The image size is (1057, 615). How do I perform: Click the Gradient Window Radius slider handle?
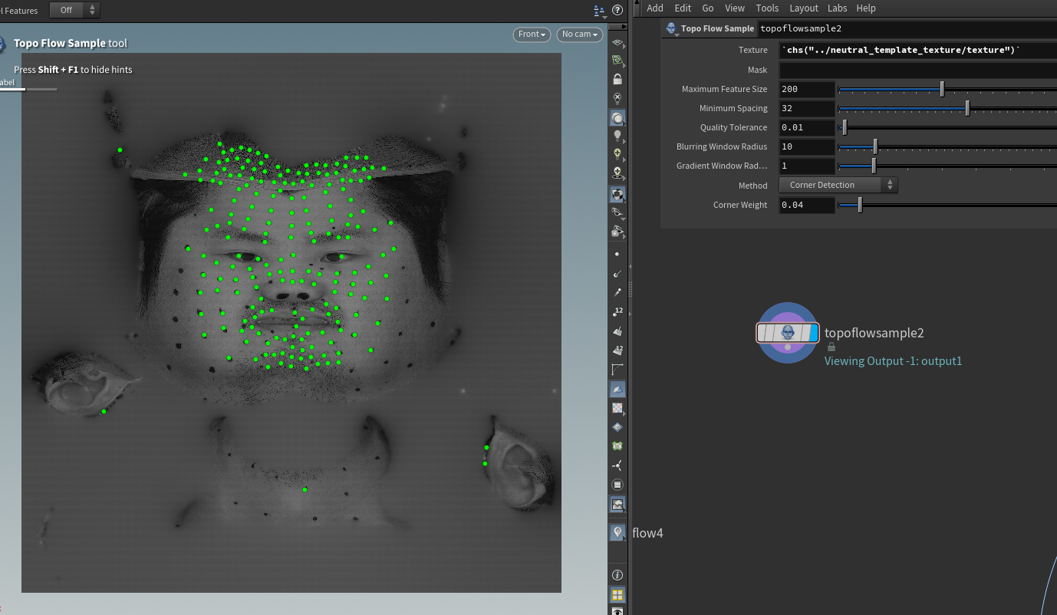[874, 166]
